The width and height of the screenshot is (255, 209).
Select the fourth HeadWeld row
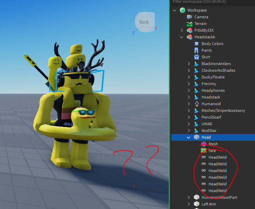pos(218,177)
